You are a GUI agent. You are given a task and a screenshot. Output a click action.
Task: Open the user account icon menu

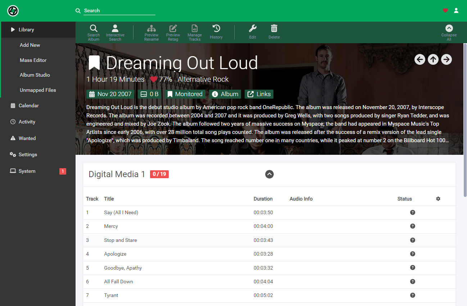point(456,10)
